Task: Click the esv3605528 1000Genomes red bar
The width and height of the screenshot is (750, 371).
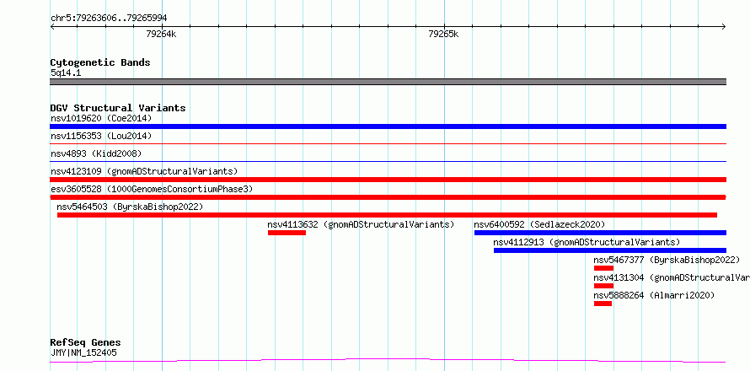Action: 388,197
